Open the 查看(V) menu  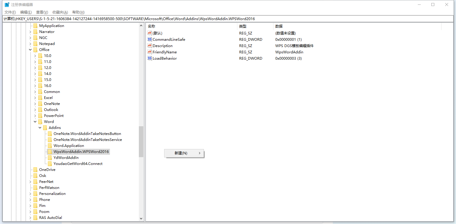coord(42,12)
